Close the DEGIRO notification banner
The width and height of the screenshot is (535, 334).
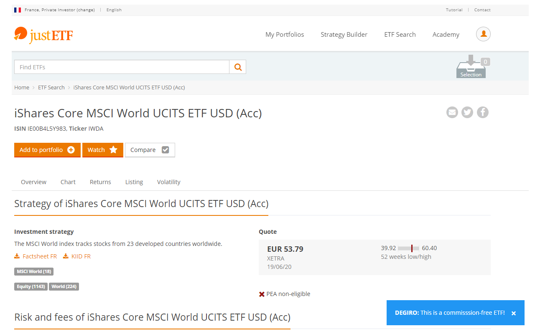(x=514, y=313)
